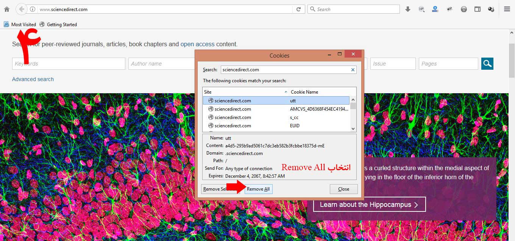Go back one page
This screenshot has height=241, width=515.
[22, 9]
